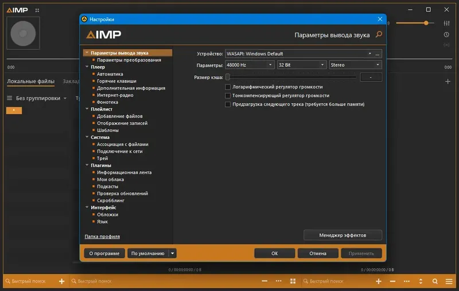The height and width of the screenshot is (291, 459).
Task: Click the magnifier icon in bottom right bar
Action: tap(435, 281)
